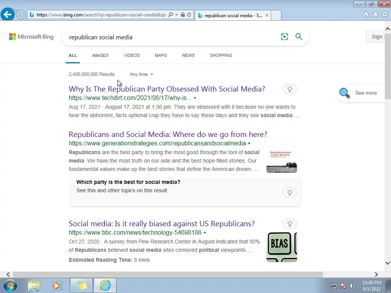Open visual search with the camera icon
Screen dimensions: 391x293
pos(284,37)
